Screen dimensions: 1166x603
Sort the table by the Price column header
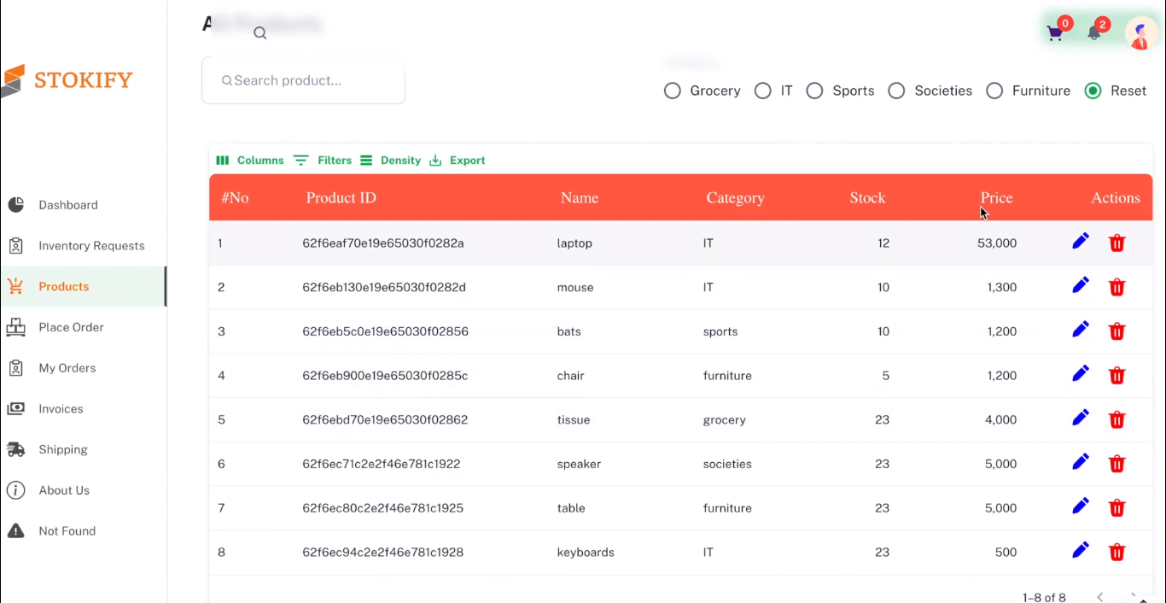[996, 197]
